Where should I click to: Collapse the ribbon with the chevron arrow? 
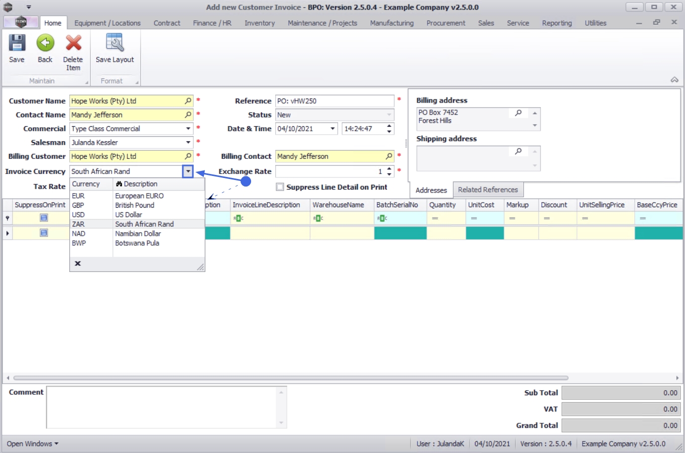[x=674, y=80]
